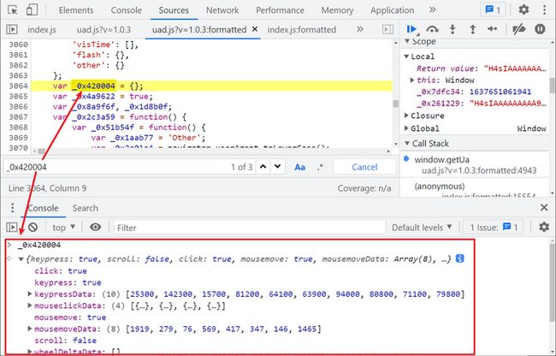Close the uad.js formatted tab

coord(255,29)
